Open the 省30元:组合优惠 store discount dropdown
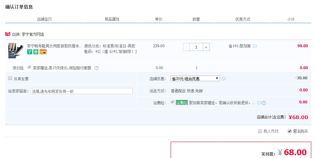The image size is (315, 158). click(x=195, y=78)
